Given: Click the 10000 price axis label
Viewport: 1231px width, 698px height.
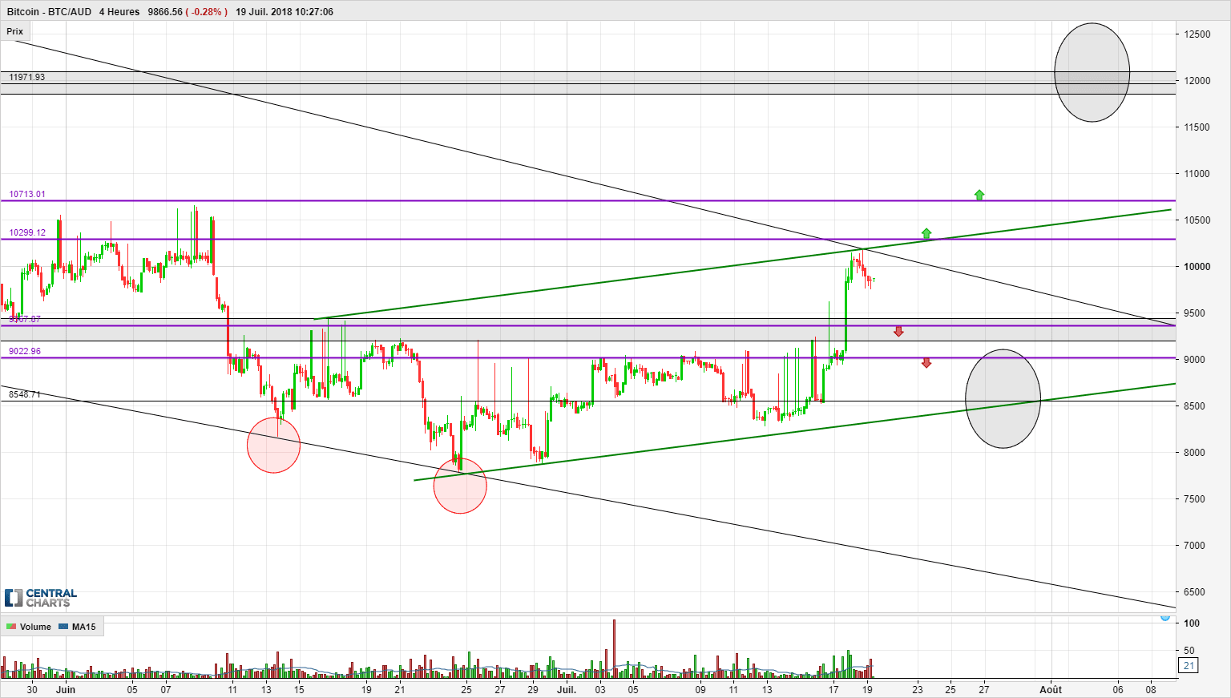Looking at the screenshot, I should click(1197, 267).
